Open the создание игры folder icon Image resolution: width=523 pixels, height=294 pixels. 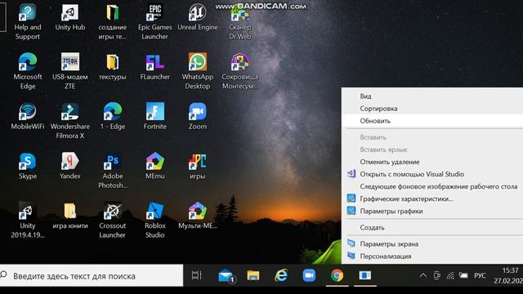(113, 22)
